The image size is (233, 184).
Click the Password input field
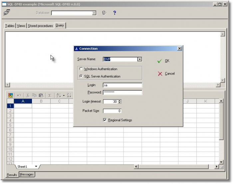[122, 92]
